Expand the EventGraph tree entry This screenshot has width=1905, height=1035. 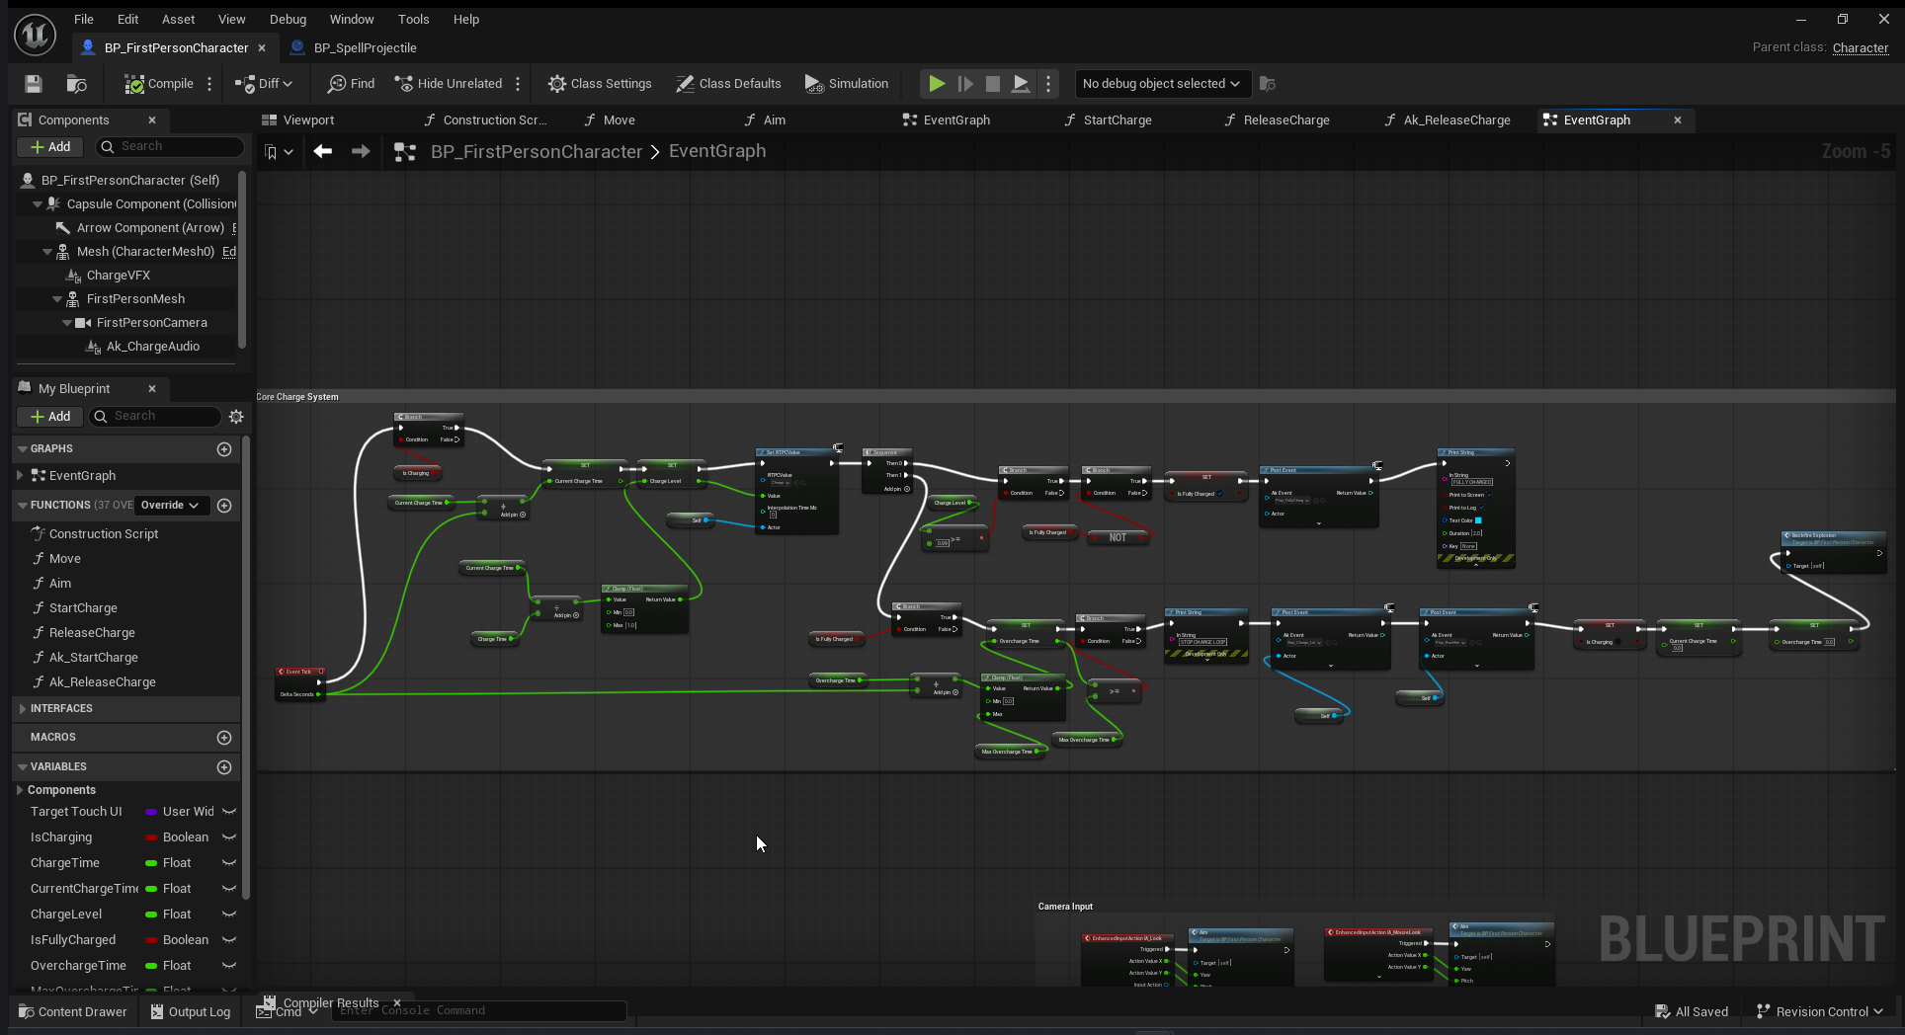(21, 475)
